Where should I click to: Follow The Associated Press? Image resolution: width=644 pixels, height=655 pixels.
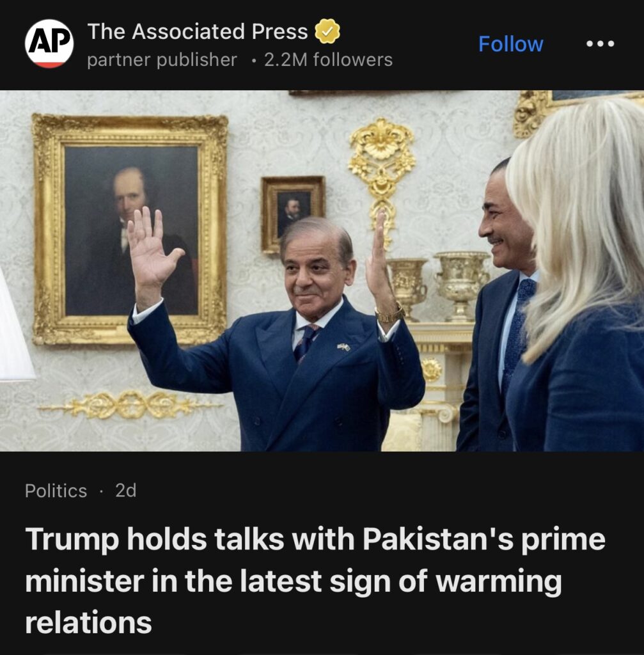tap(510, 44)
